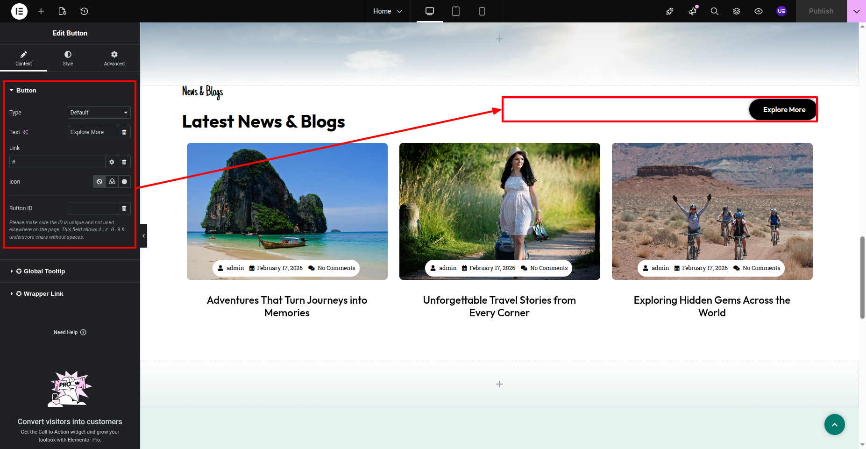The width and height of the screenshot is (866, 449).
Task: Open the Advanced tab
Action: (114, 58)
